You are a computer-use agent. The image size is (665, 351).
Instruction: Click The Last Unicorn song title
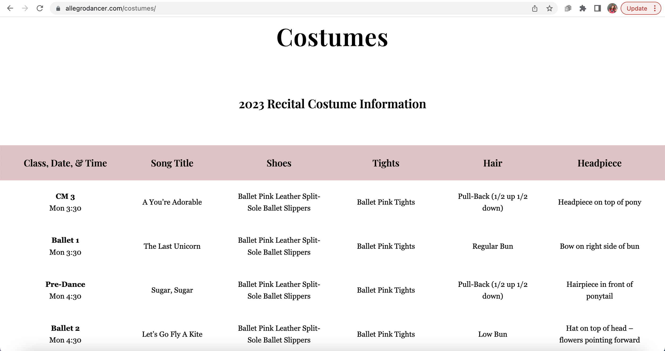click(172, 246)
